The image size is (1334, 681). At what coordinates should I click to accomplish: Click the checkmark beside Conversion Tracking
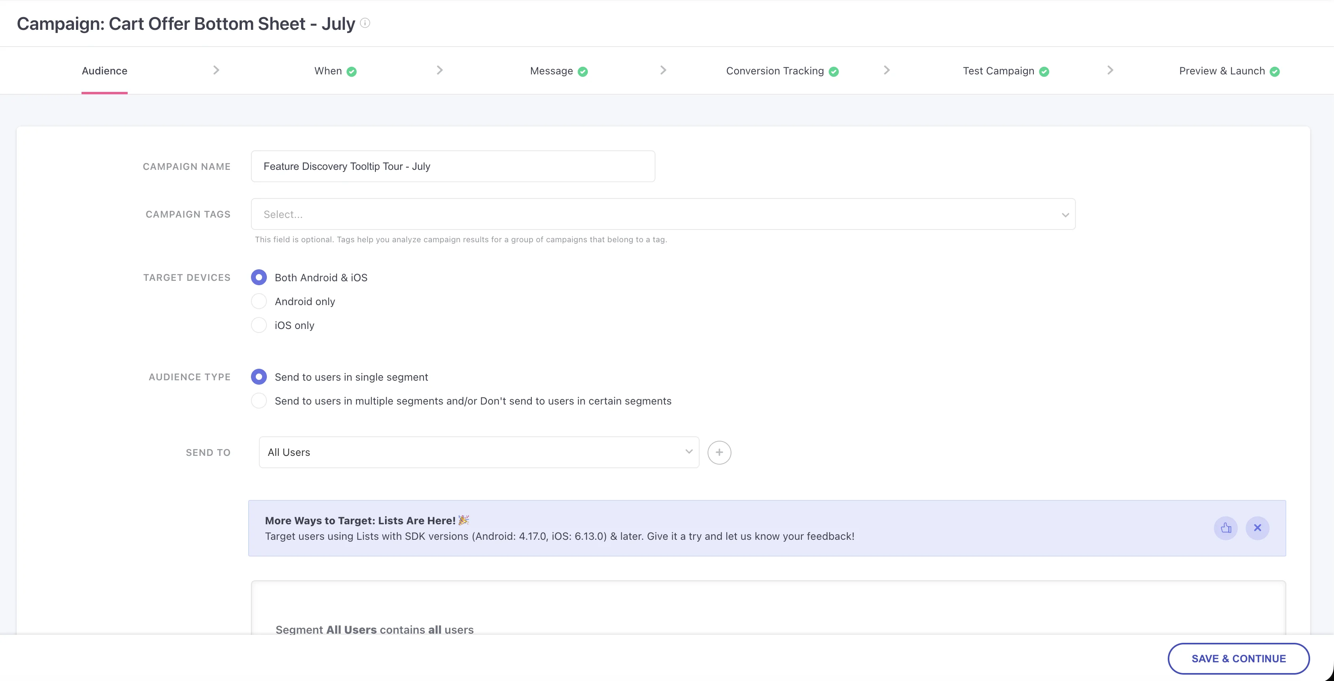coord(834,72)
